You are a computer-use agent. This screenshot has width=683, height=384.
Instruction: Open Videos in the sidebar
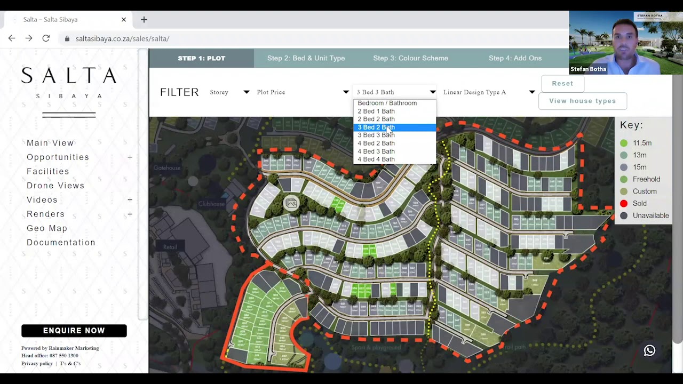click(42, 200)
